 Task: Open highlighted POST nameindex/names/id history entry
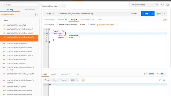19,38
